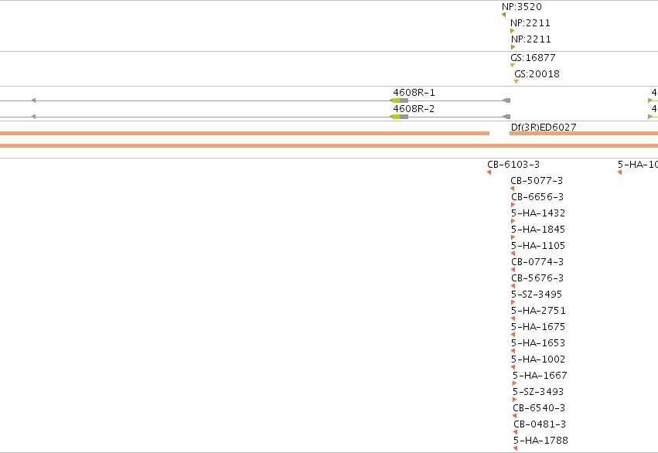This screenshot has height=453, width=658.
Task: Click the arrow marker beneath 5-HA-1002
Action: point(513,367)
